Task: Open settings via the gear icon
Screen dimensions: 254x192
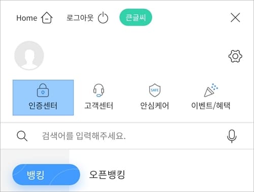Action: 235,56
